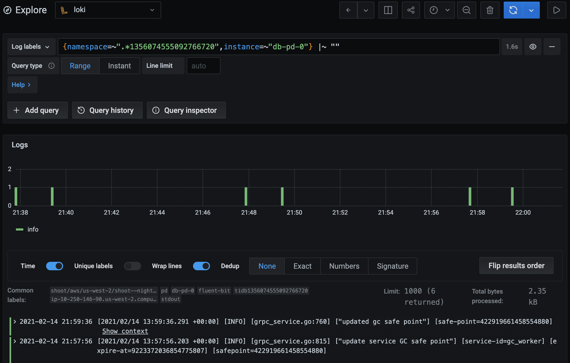This screenshot has height=363, width=570.
Task: Select Signature dedup option
Action: click(x=392, y=266)
